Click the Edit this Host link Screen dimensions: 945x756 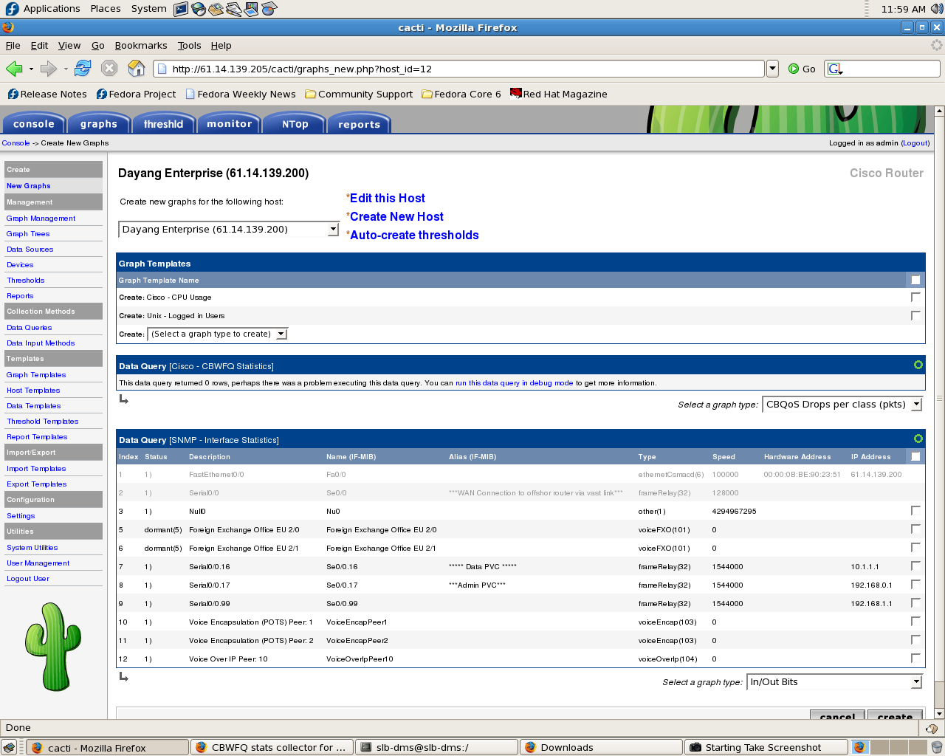[x=388, y=198]
